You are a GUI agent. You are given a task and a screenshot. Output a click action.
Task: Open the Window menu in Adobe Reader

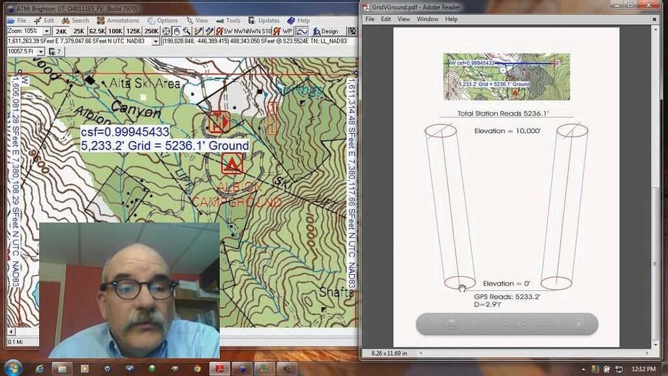pos(428,19)
